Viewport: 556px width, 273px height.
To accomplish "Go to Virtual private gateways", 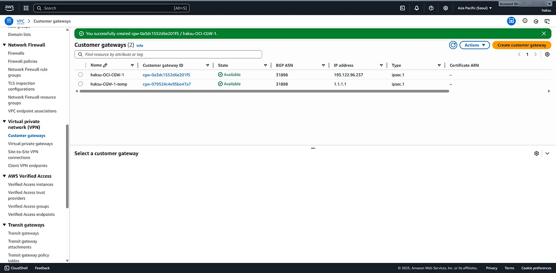I will pos(30,144).
